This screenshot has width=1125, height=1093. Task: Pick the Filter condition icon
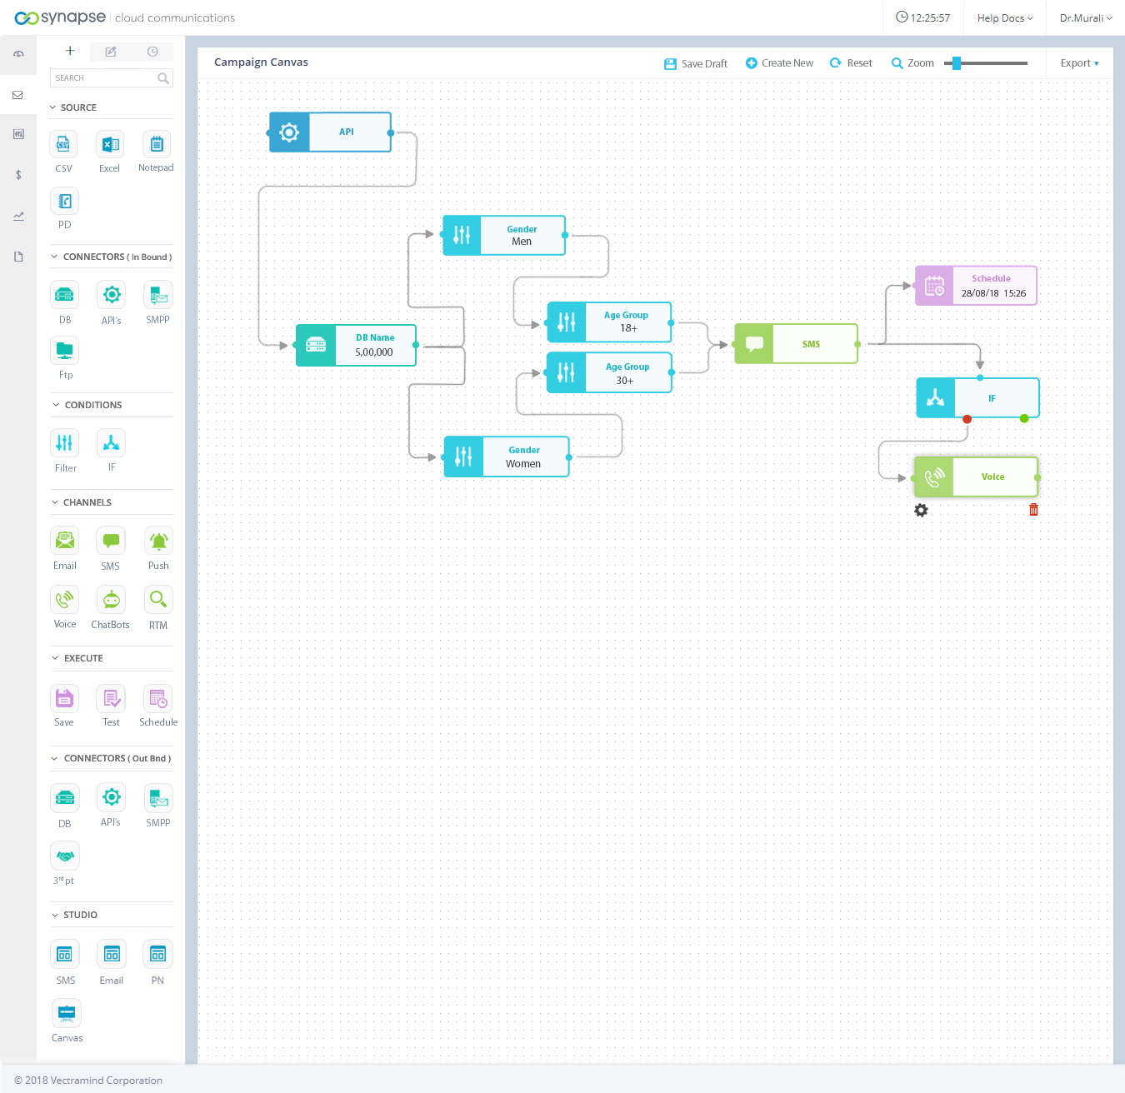pos(65,443)
